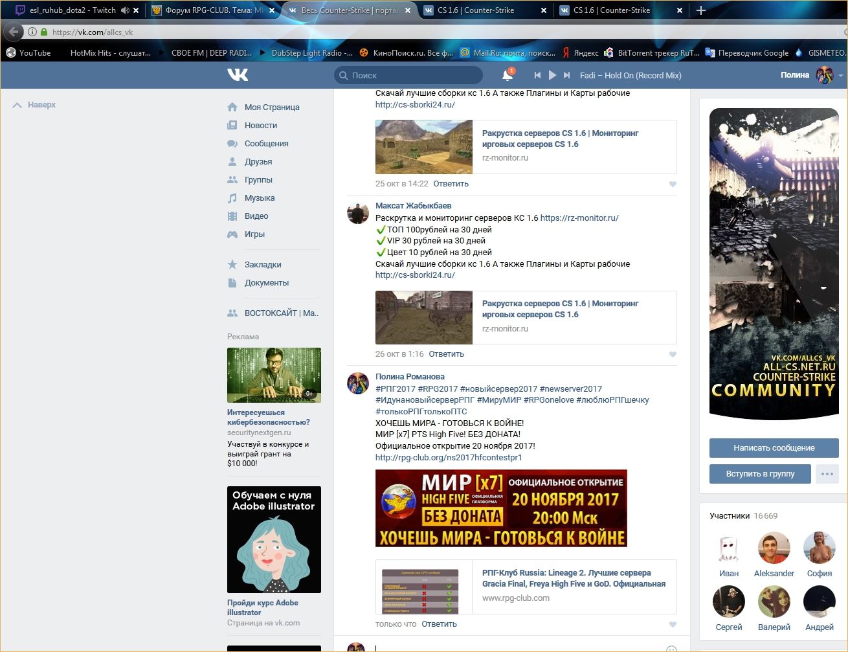Like the 25 окт в 14:22 comment
The height and width of the screenshot is (652, 848).
pyautogui.click(x=673, y=184)
